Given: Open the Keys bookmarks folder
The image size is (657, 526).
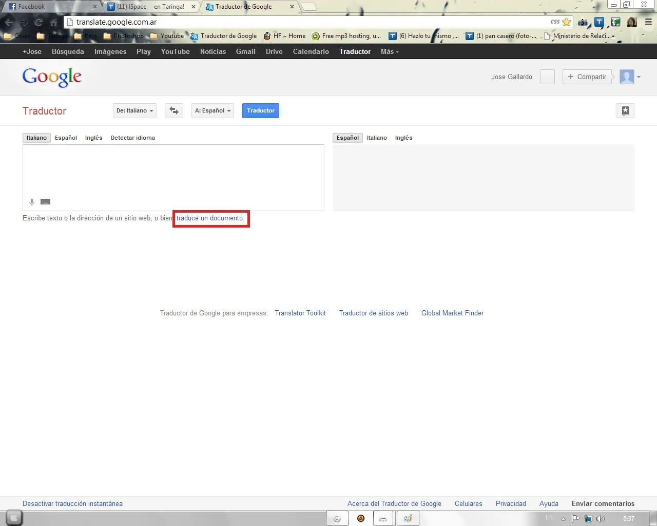Looking at the screenshot, I should point(86,36).
